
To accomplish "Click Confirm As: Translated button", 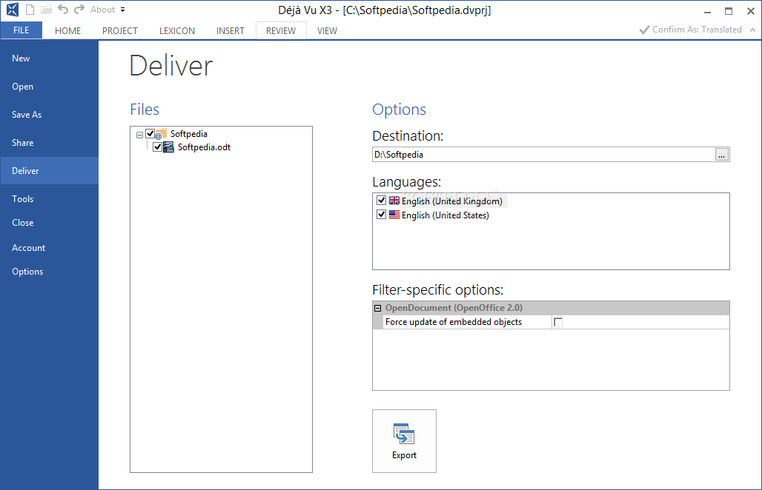I will pos(691,30).
